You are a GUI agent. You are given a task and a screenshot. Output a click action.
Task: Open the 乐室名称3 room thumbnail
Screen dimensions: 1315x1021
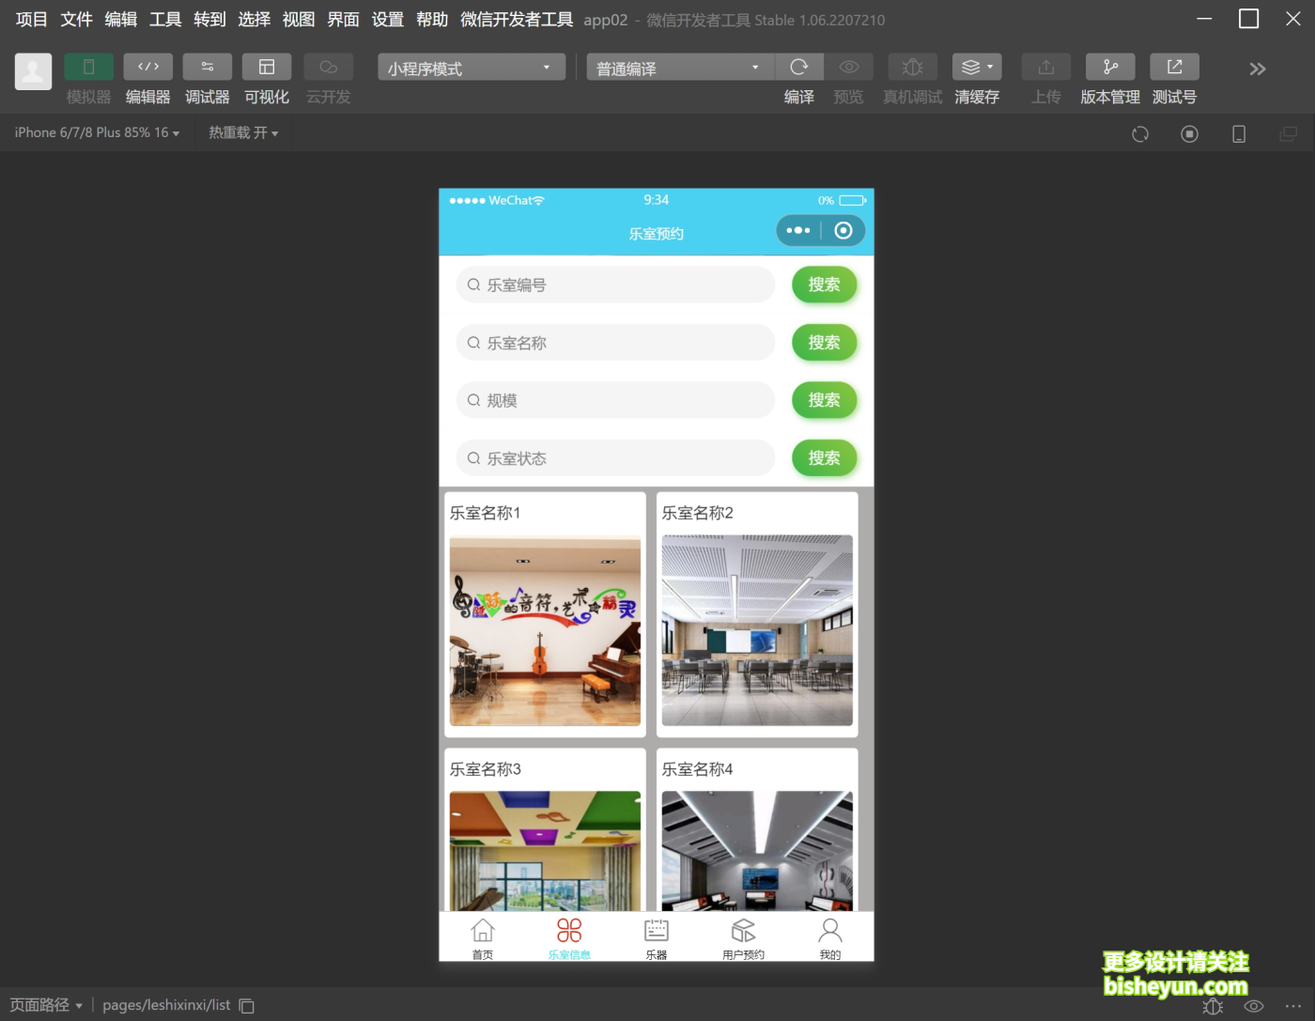(545, 851)
